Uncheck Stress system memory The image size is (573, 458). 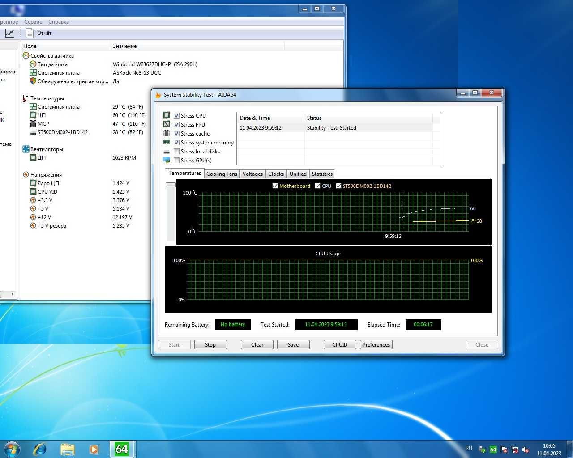176,142
